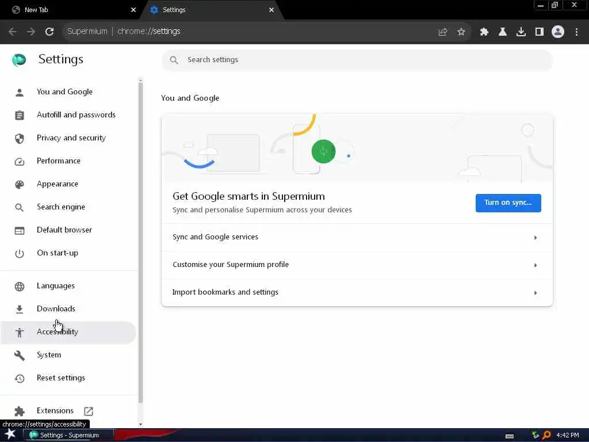The width and height of the screenshot is (589, 442).
Task: Click Settings - Supermium taskbar button
Action: (69, 435)
